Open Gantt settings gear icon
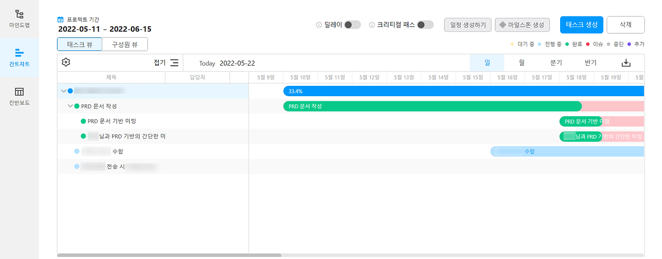The width and height of the screenshot is (662, 259). (x=66, y=63)
